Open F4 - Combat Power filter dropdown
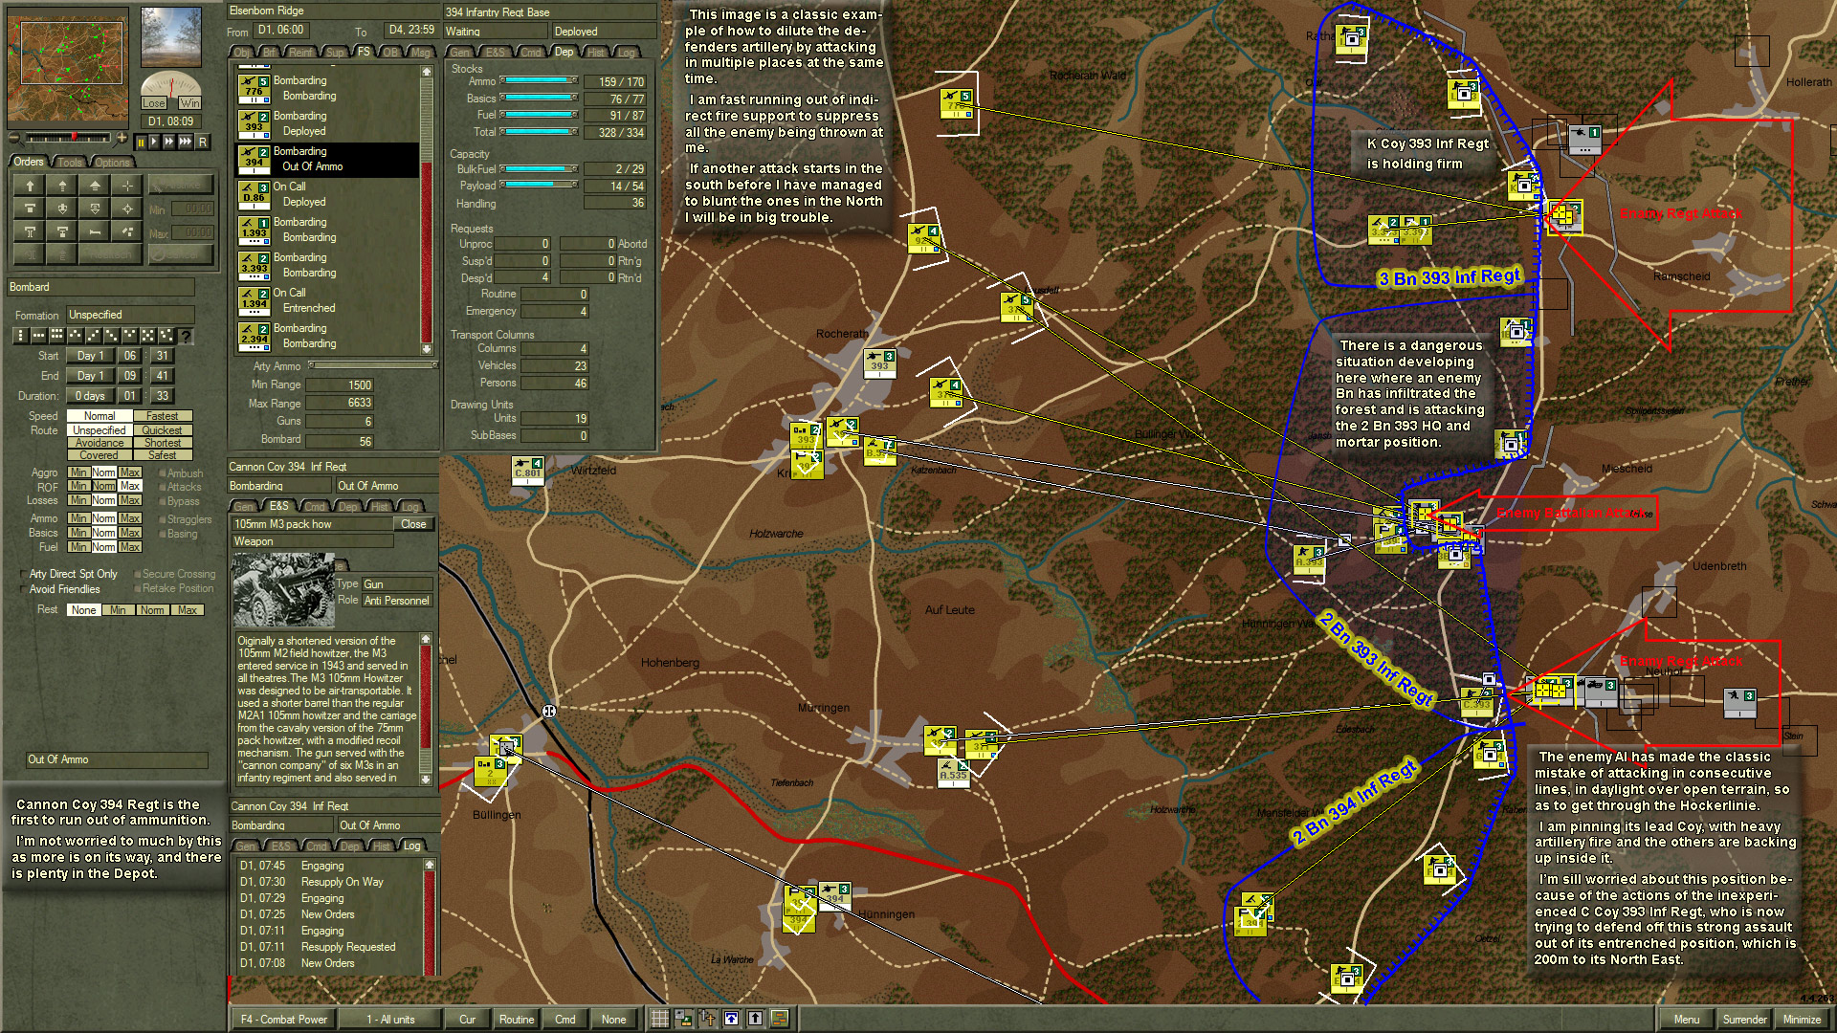This screenshot has height=1033, width=1837. (284, 1020)
